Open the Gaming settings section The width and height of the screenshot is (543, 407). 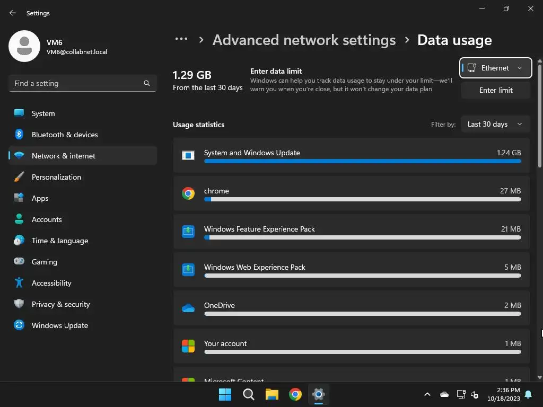(45, 262)
